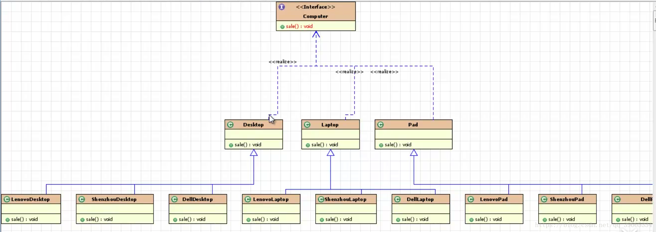Screen dimensions: 656x232
Task: Select the Desktop class title
Action: pos(253,124)
